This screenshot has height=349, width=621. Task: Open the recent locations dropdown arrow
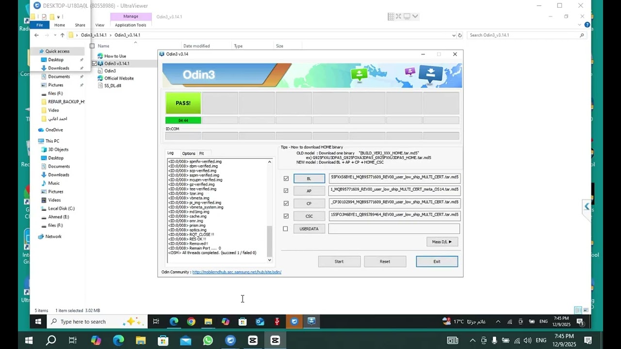[x=55, y=35]
